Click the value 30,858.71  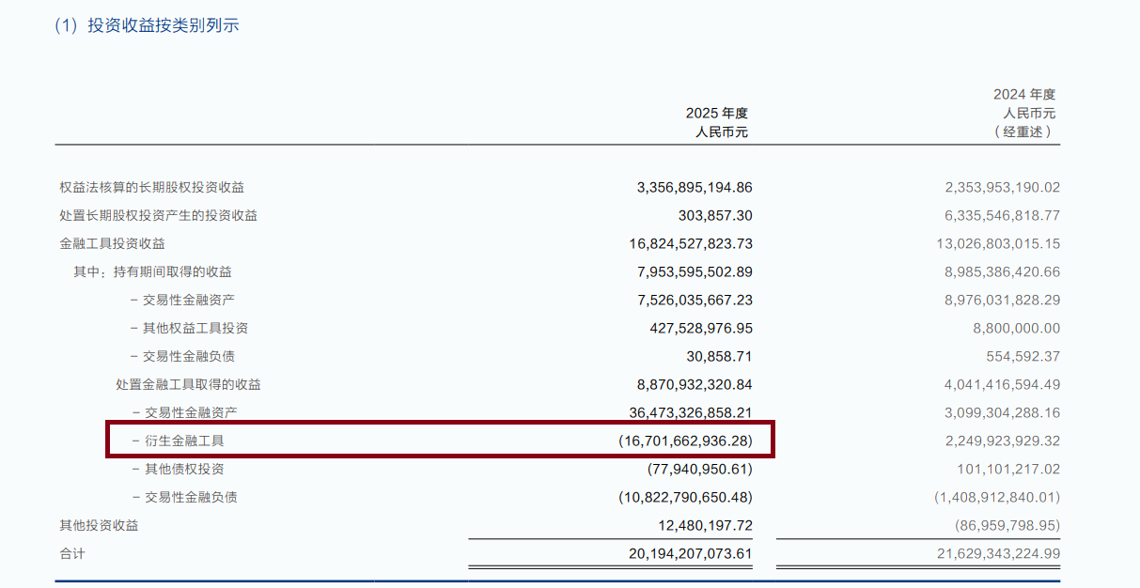[720, 357]
